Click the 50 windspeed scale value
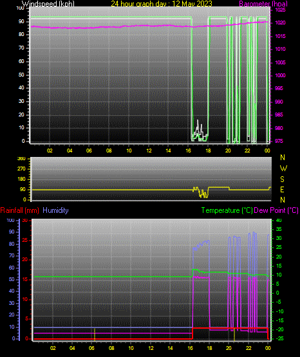 [x=21, y=75]
